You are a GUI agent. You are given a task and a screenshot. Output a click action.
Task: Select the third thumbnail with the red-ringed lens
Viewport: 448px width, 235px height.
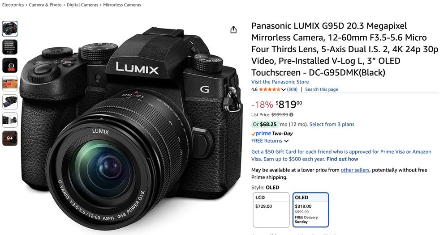[10, 65]
